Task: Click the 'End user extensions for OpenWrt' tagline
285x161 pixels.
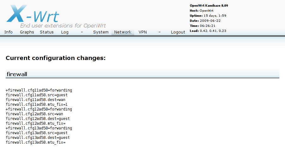Action: [x=63, y=26]
